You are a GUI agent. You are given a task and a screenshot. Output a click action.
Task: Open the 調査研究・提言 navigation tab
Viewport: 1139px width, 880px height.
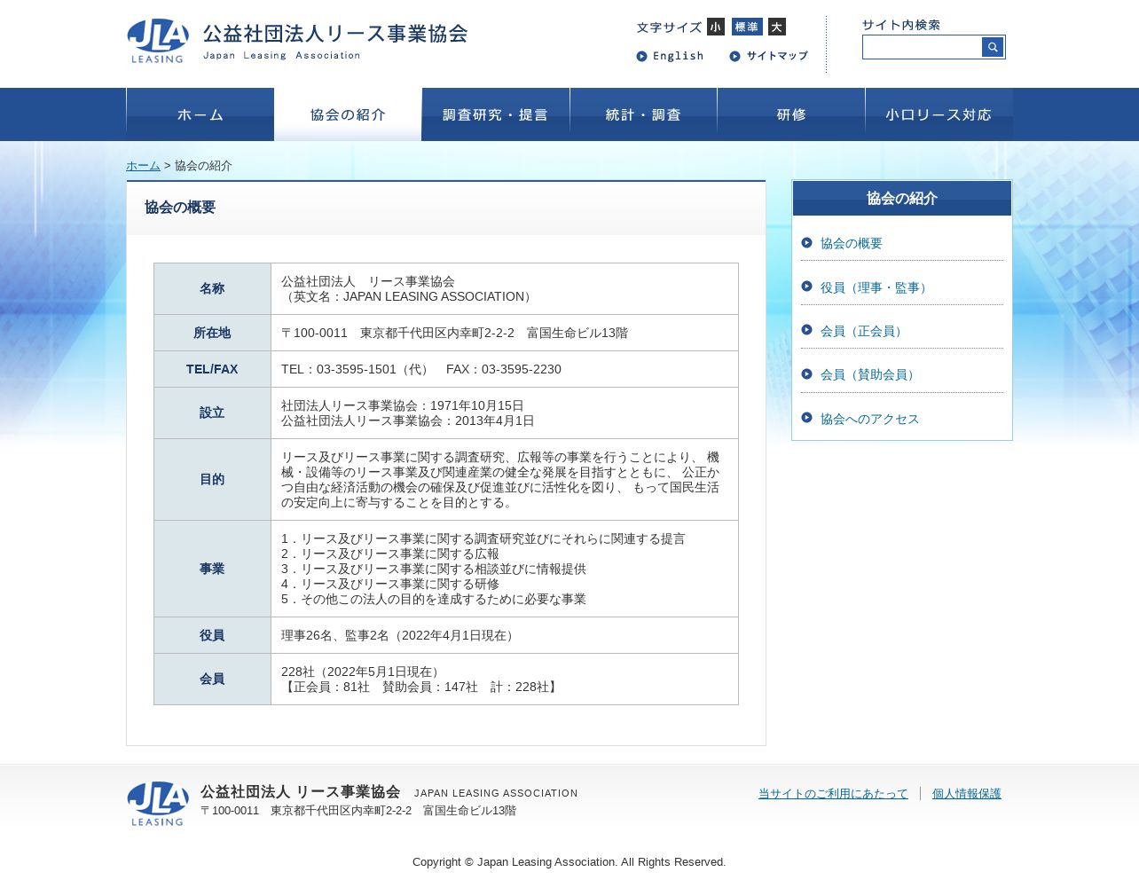coord(496,114)
